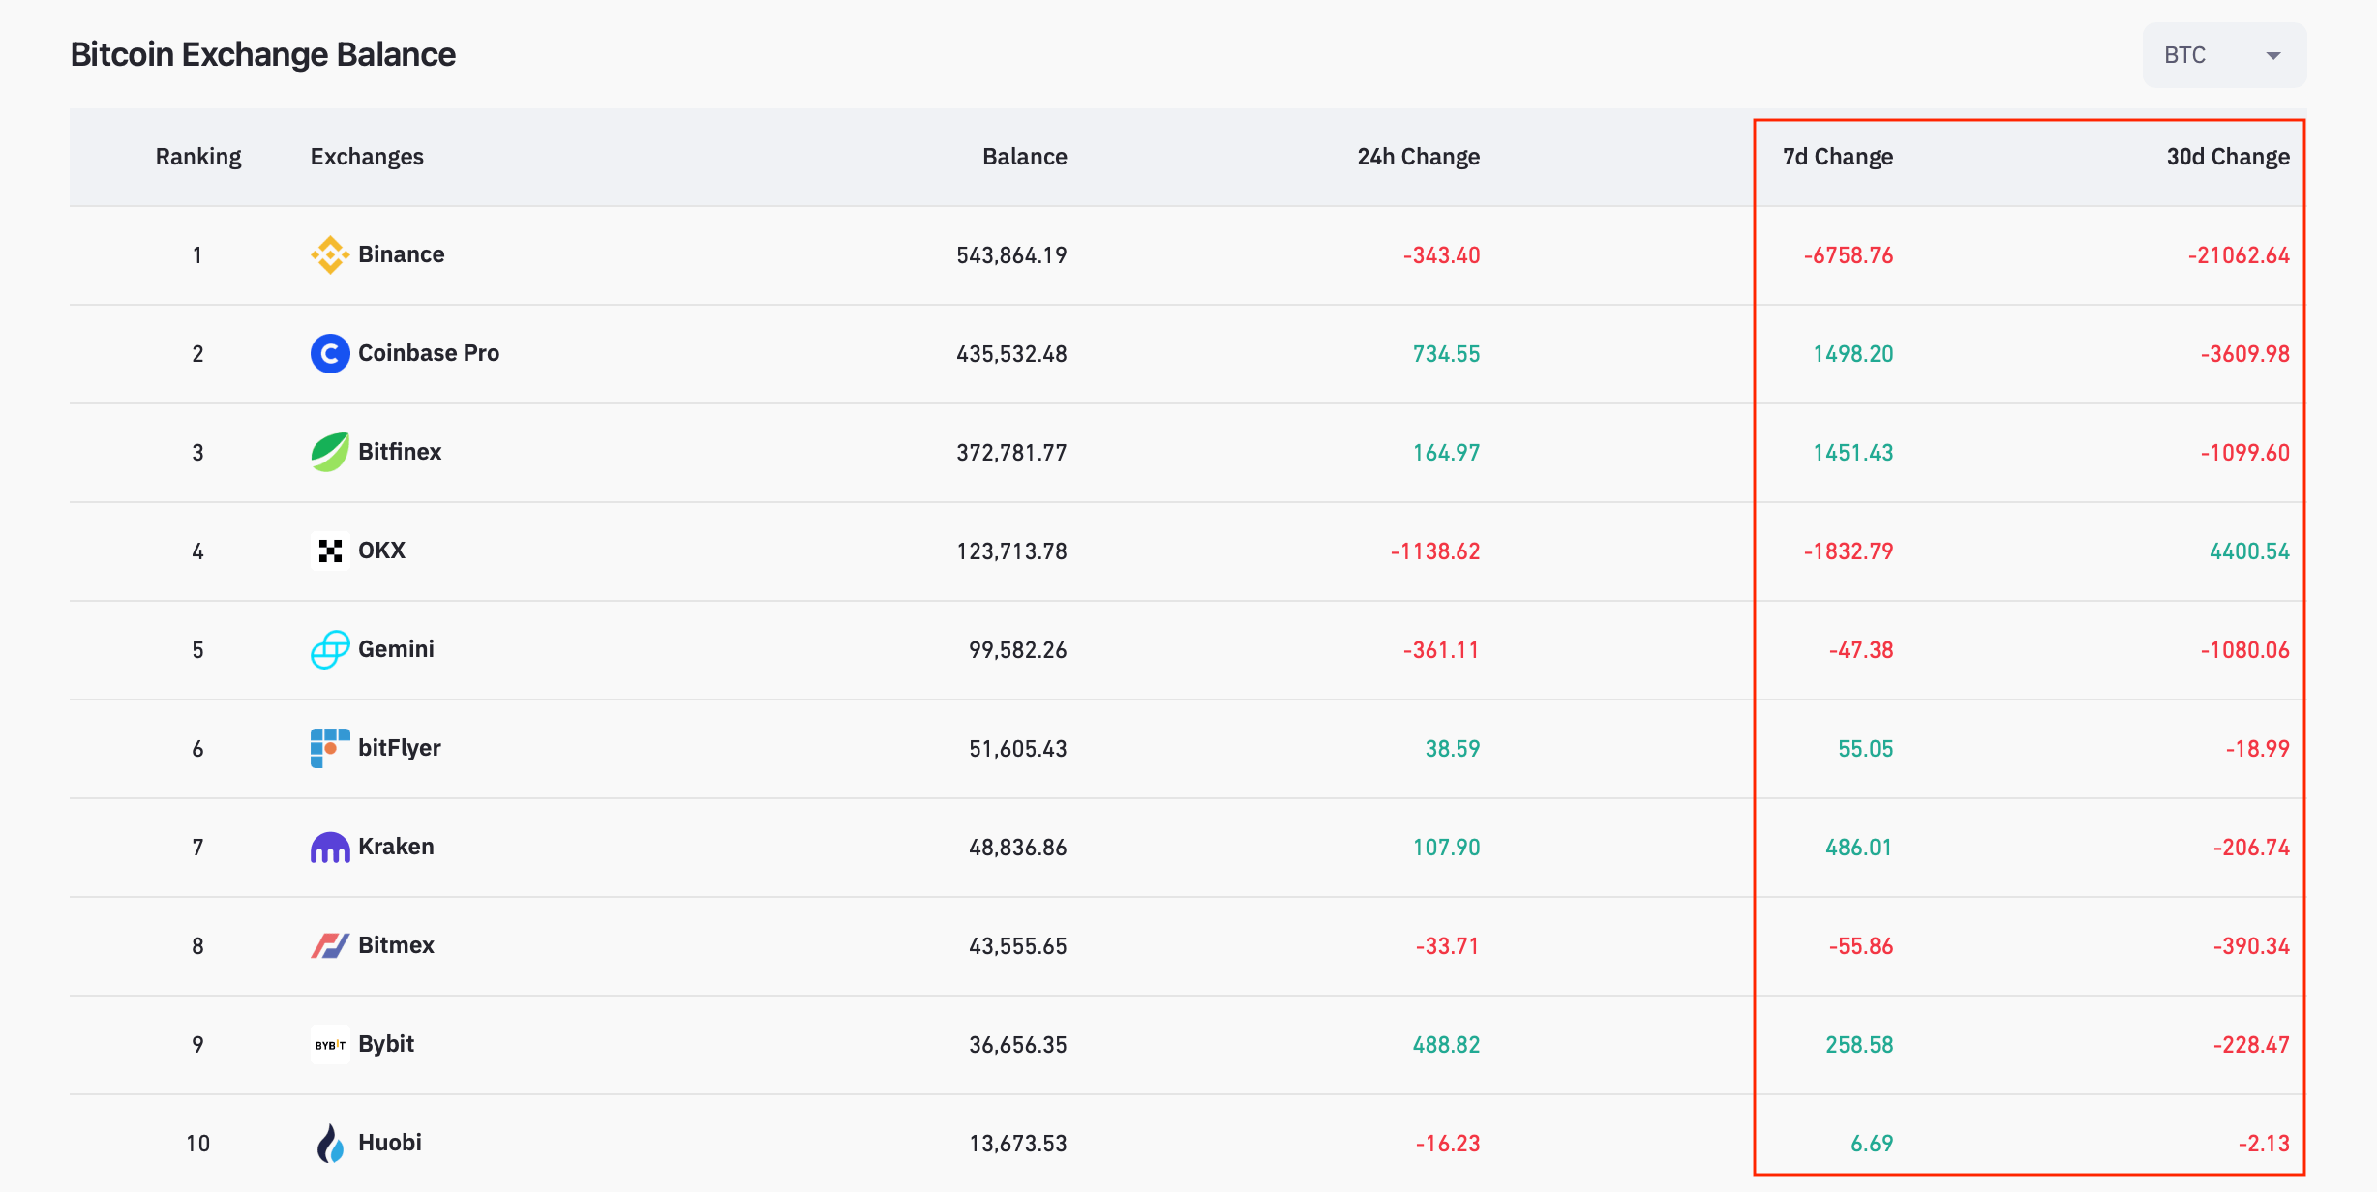The height and width of the screenshot is (1192, 2377).
Task: Click 7d change value 1451.43
Action: (x=1853, y=453)
